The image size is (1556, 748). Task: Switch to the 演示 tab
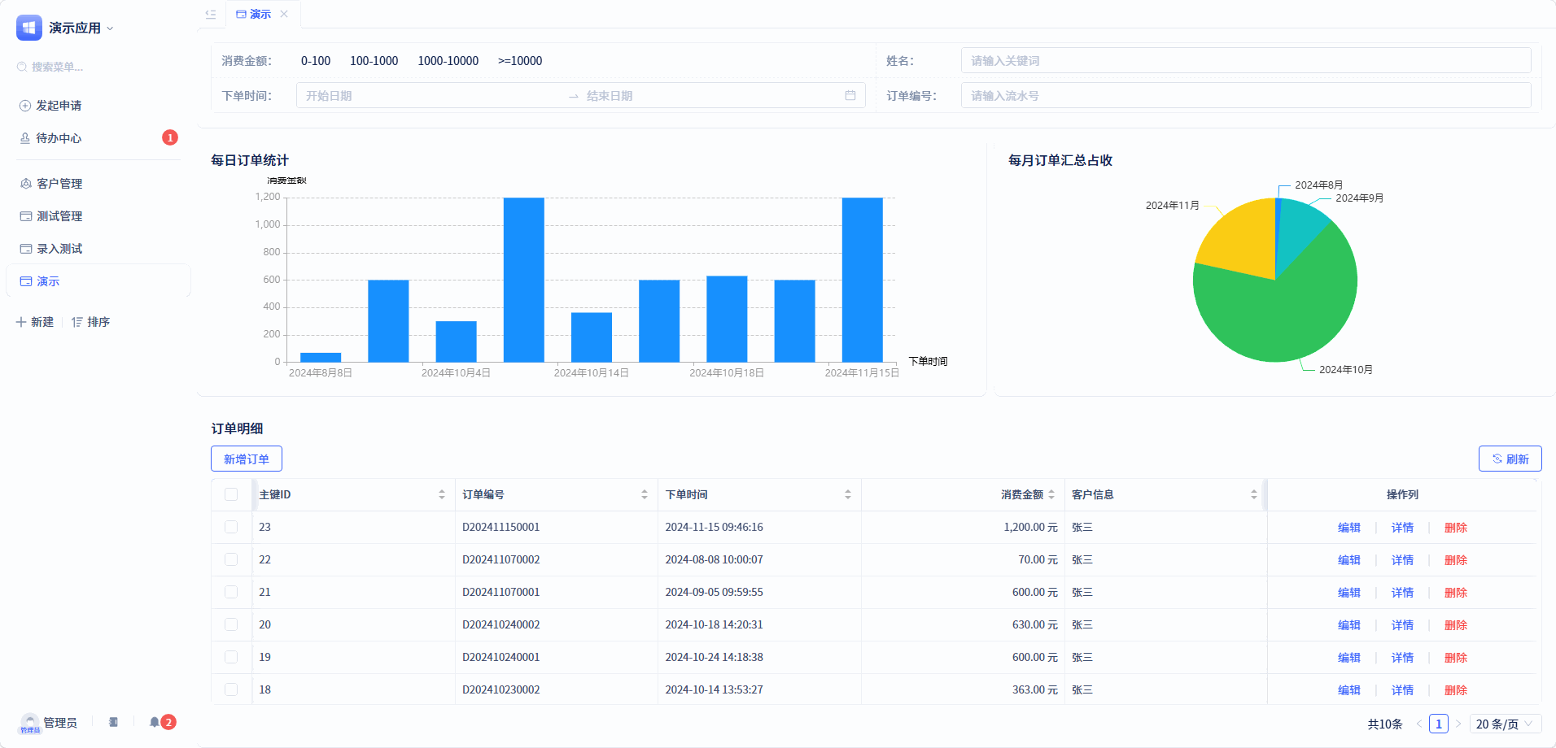[x=260, y=14]
